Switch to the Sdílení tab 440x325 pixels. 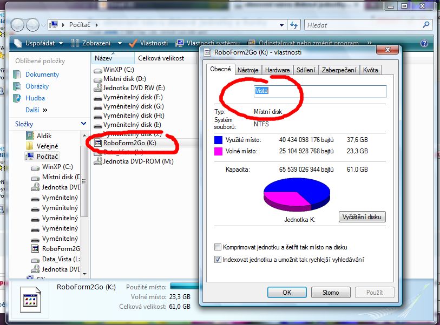(306, 70)
